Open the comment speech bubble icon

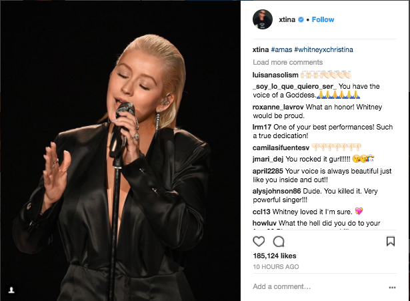pos(279,242)
